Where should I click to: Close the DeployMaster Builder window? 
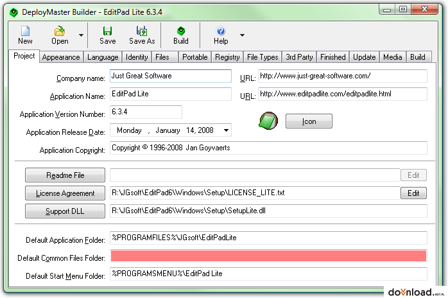click(x=424, y=10)
